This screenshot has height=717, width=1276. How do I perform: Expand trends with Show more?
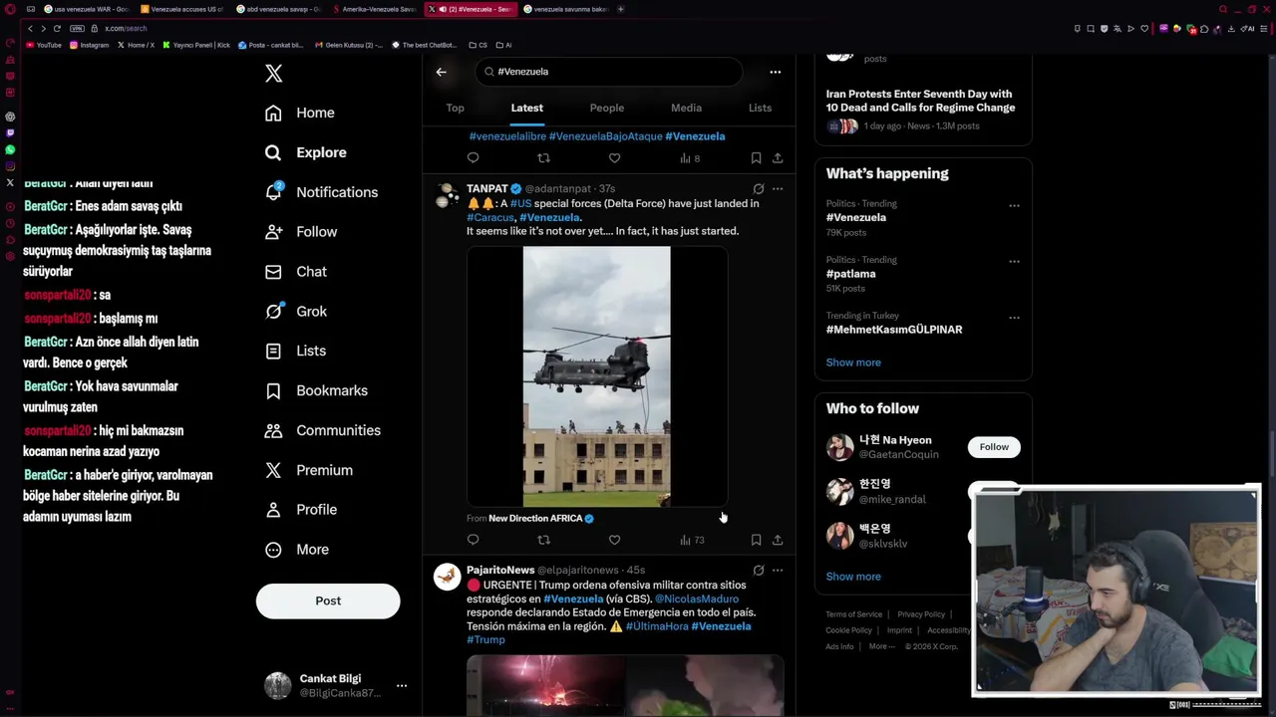pyautogui.click(x=853, y=362)
